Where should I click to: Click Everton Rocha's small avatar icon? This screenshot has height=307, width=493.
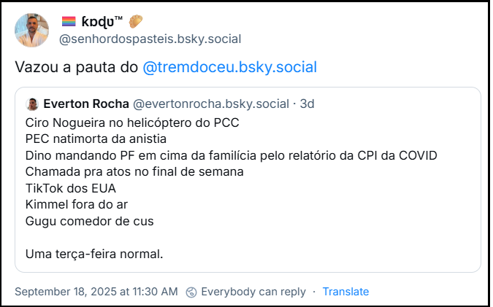tap(32, 104)
